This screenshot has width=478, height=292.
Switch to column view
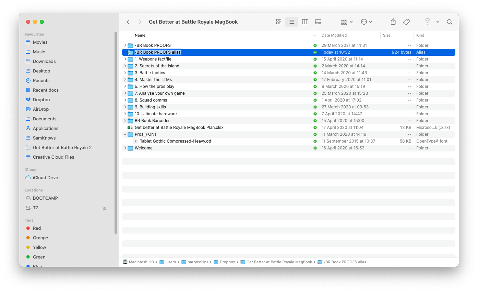305,22
